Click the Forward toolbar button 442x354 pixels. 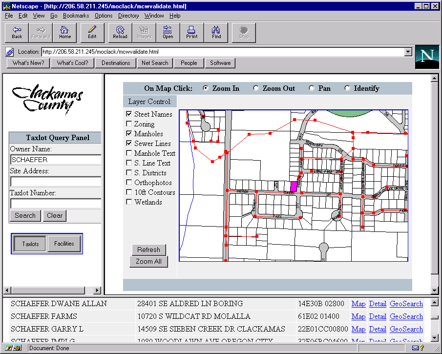(41, 33)
